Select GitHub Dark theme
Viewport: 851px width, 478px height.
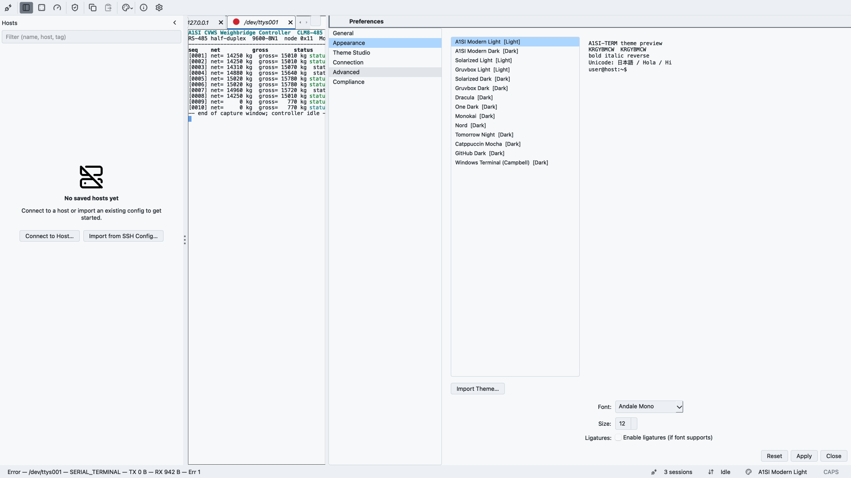(515, 153)
